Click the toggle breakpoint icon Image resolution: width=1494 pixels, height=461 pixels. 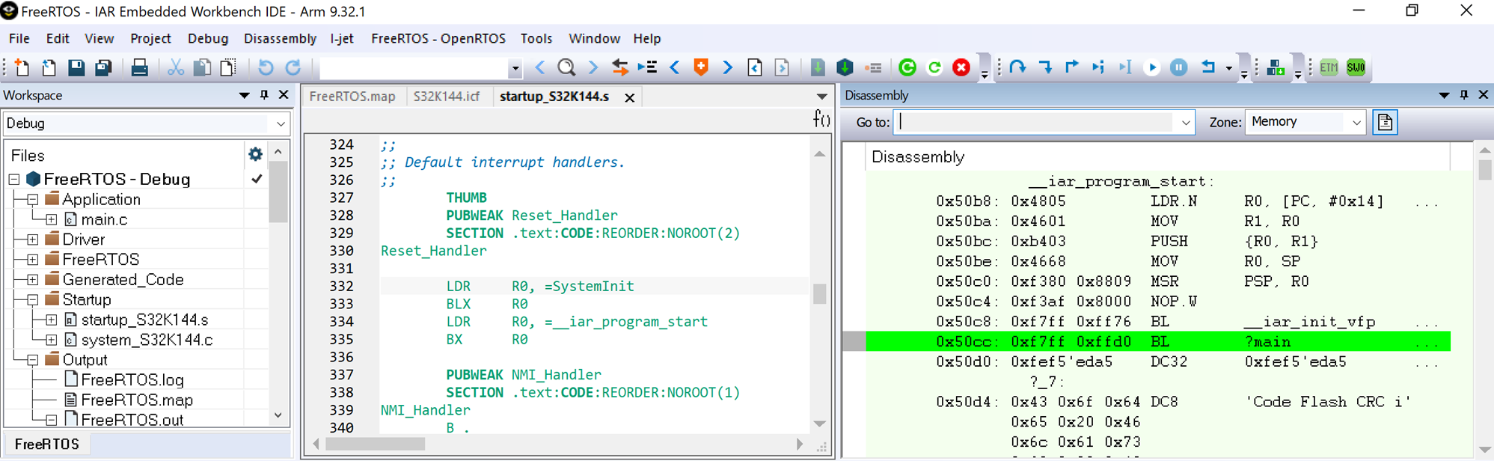873,67
